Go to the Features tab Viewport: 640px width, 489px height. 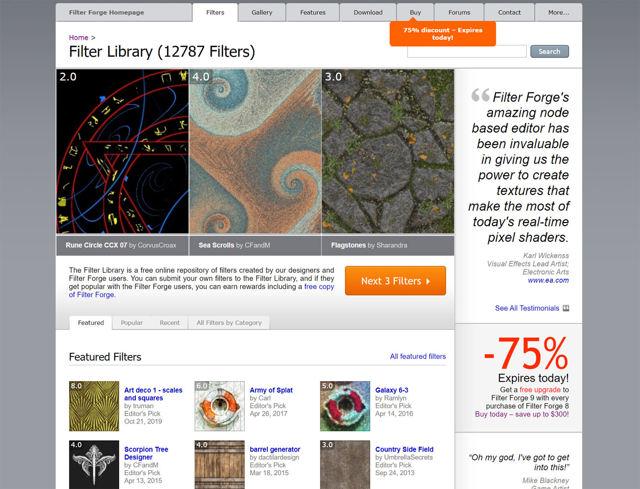pyautogui.click(x=313, y=12)
